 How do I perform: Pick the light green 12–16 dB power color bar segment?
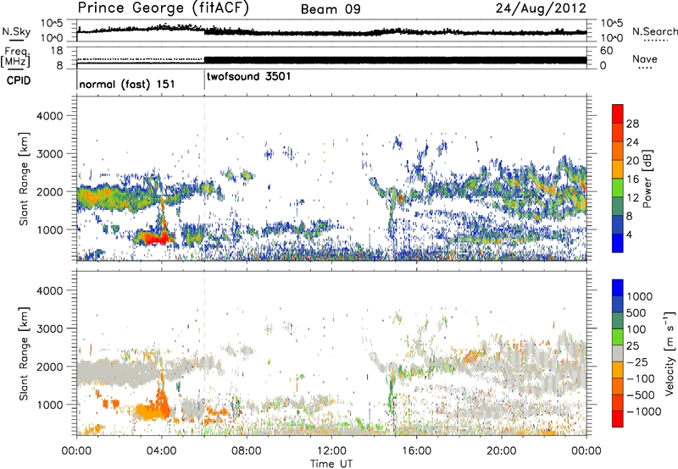(618, 188)
